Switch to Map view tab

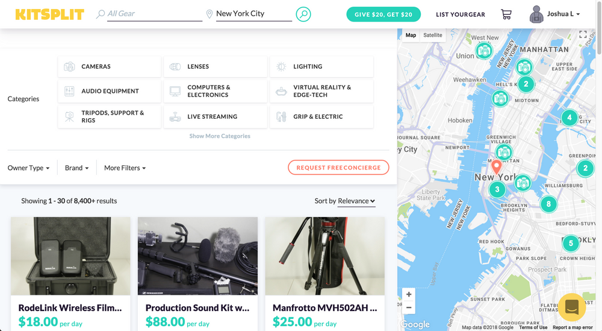pos(411,35)
